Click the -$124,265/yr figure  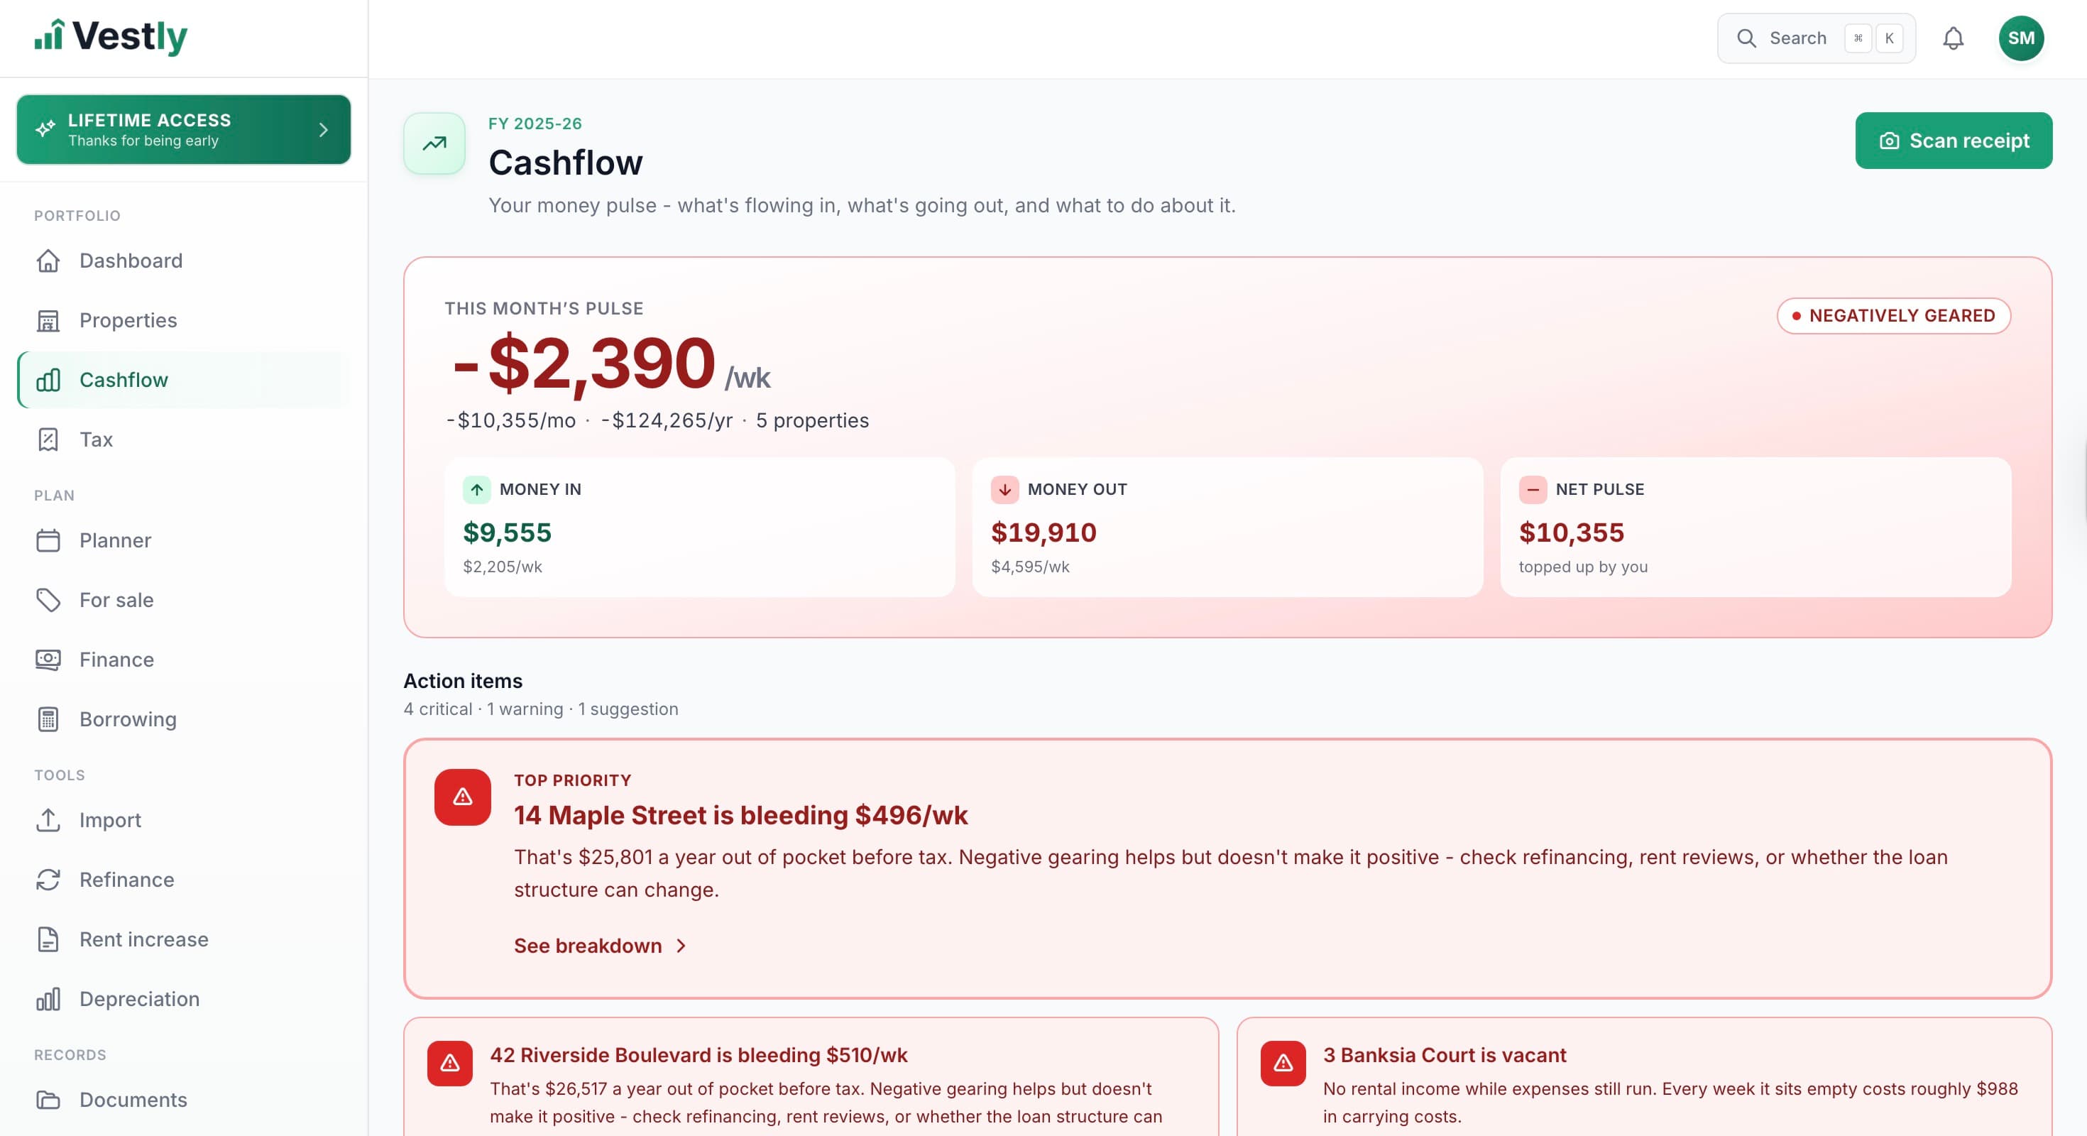(x=666, y=420)
